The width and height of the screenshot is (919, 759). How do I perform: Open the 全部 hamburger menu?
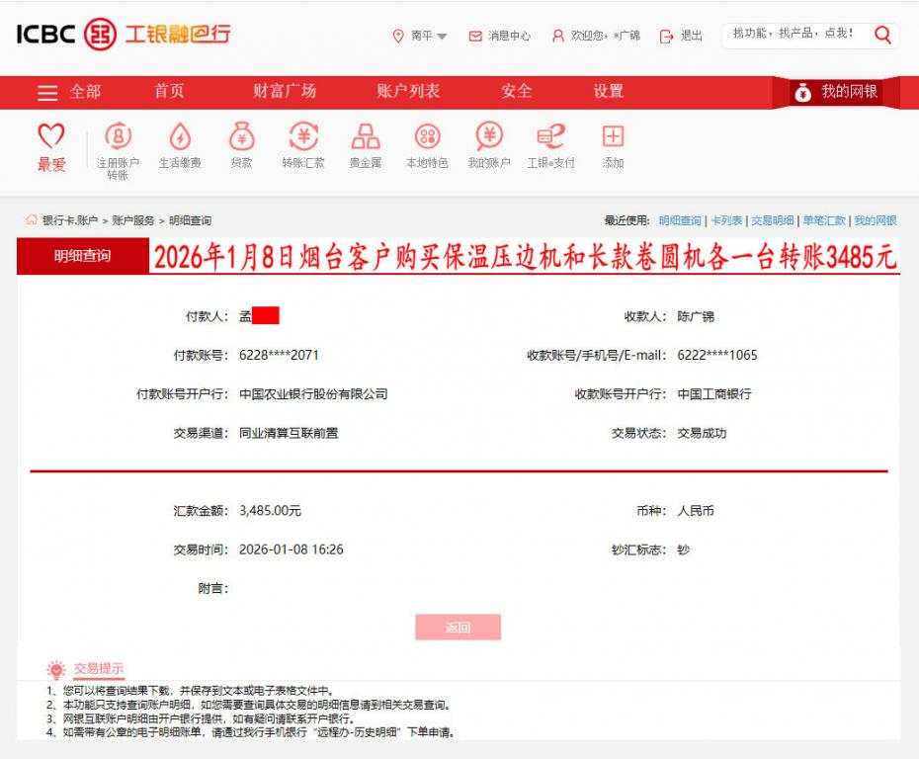point(47,90)
